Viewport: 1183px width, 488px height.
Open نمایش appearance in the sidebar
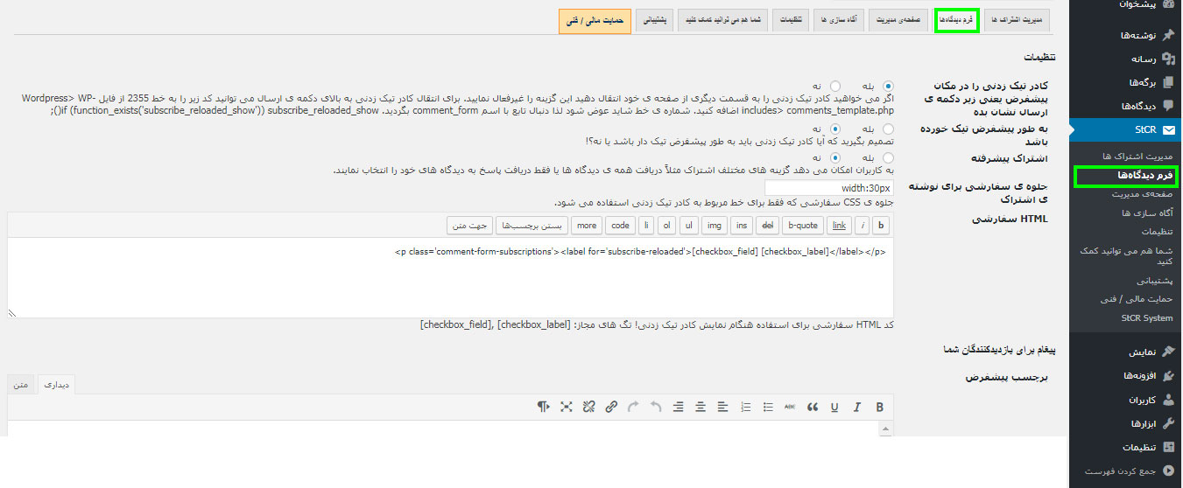pos(1125,352)
